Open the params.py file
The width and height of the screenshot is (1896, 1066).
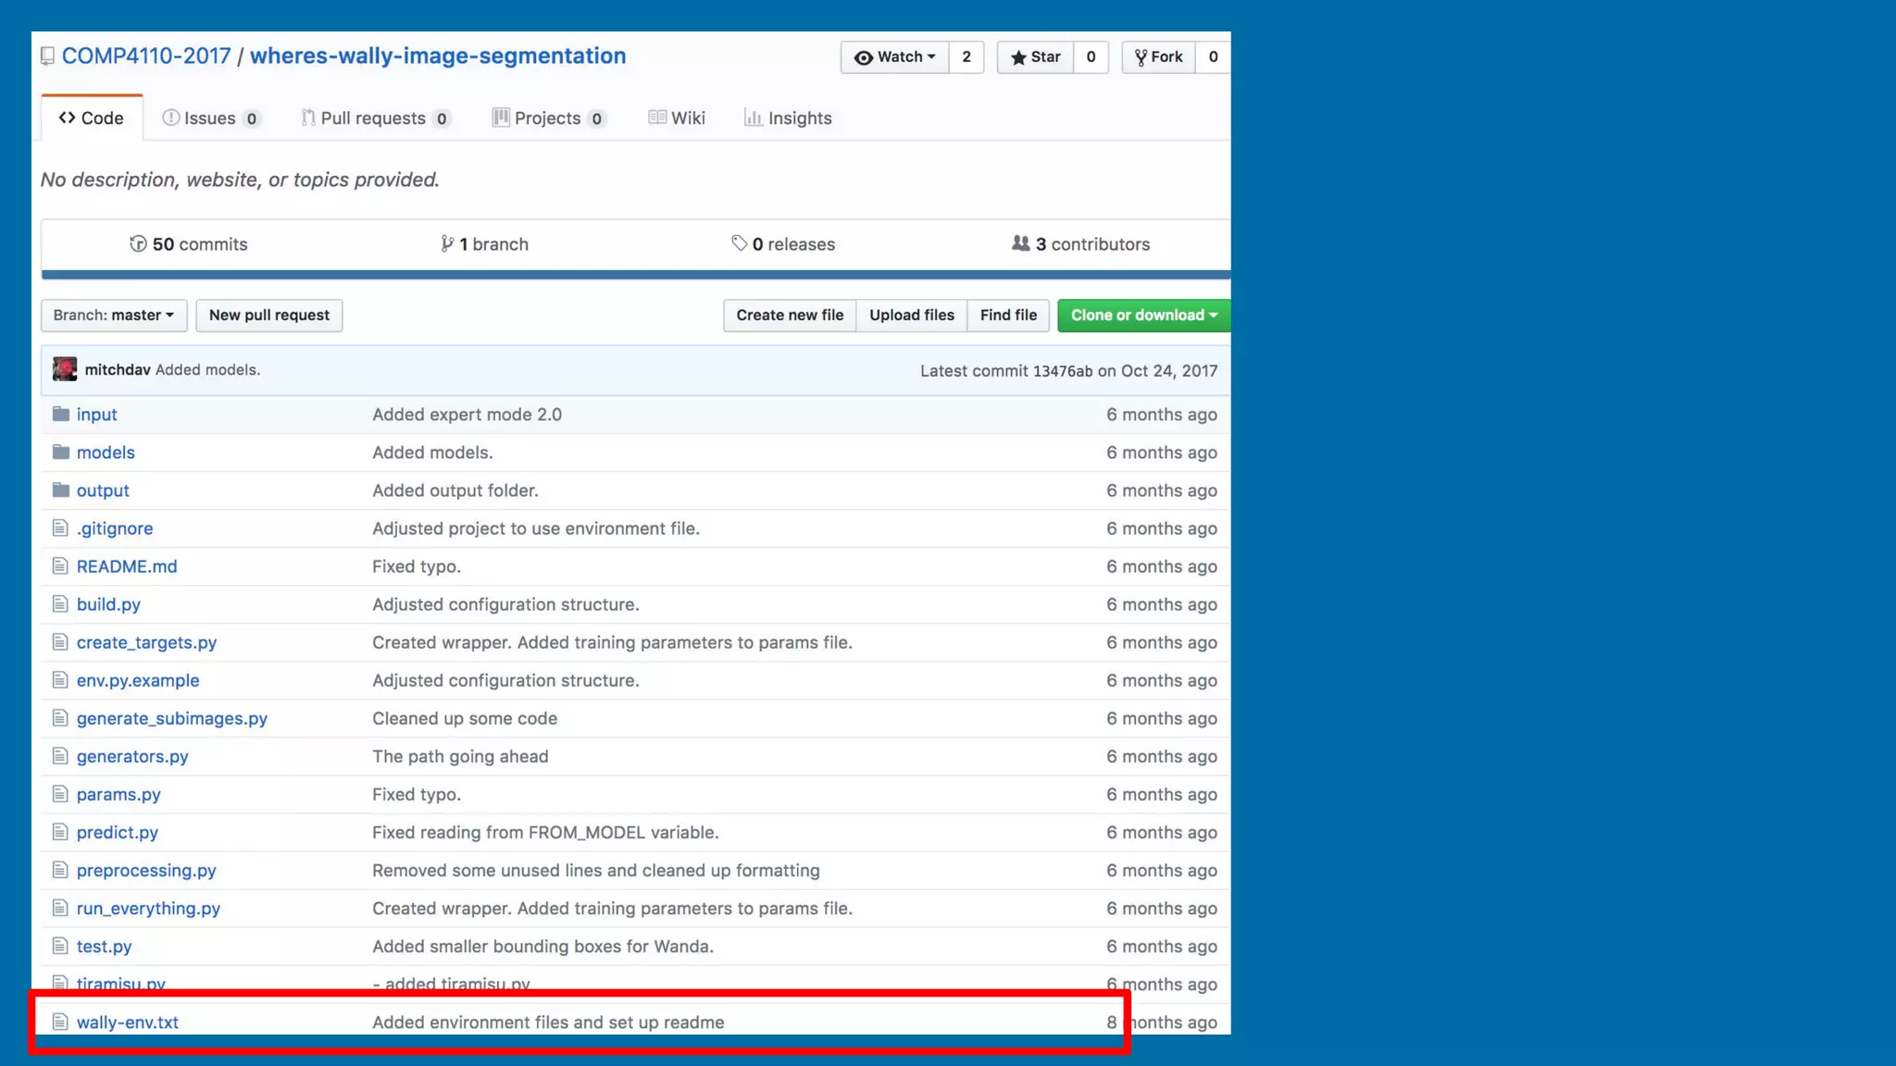click(118, 794)
